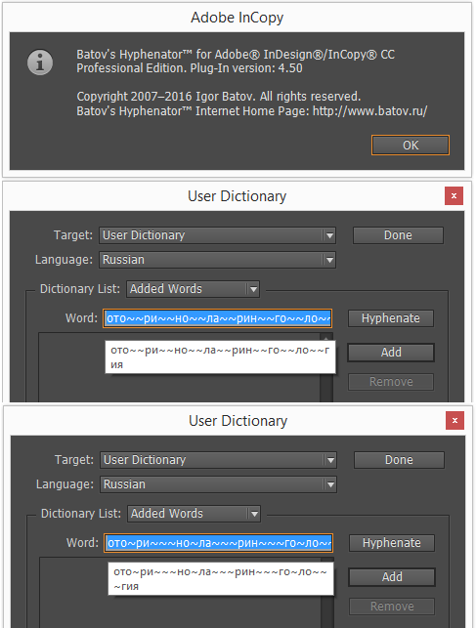Click the 'Copyright 2007–2016 Igor Batov' line
476x628 pixels.
pos(219,97)
